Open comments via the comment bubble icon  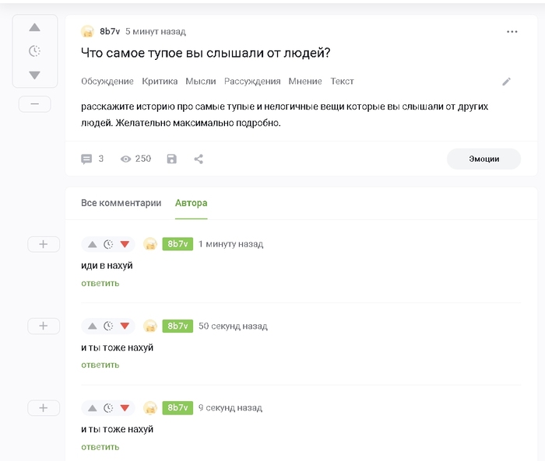[86, 159]
